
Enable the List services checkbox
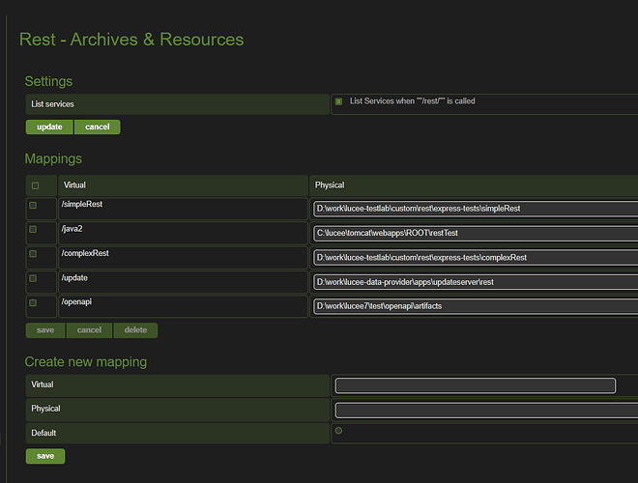(x=338, y=101)
